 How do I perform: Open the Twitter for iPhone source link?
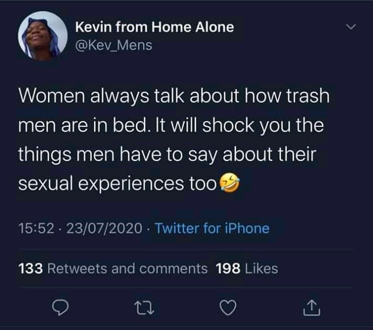click(x=212, y=228)
